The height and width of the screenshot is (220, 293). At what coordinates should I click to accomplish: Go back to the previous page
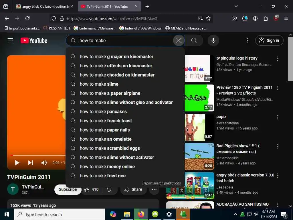tap(7, 18)
